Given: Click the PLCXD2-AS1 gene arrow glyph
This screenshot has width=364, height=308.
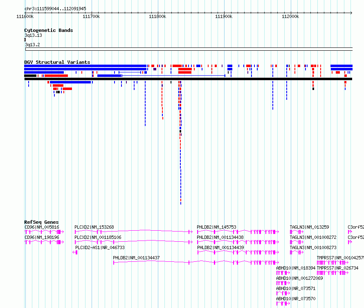Looking at the screenshot, I should click(x=75, y=252).
